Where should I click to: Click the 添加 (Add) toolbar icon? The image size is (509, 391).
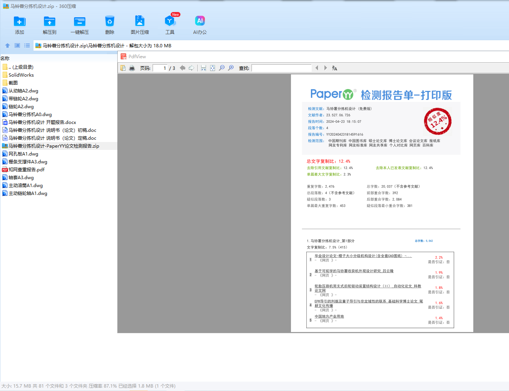(x=20, y=21)
